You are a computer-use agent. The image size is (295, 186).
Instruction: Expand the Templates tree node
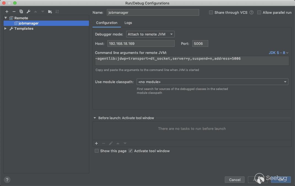[6, 29]
